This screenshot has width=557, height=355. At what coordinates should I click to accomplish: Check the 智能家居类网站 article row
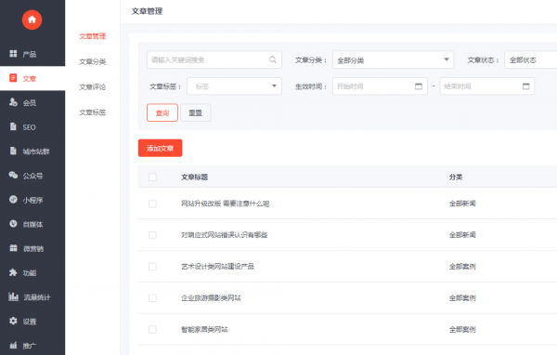click(153, 329)
